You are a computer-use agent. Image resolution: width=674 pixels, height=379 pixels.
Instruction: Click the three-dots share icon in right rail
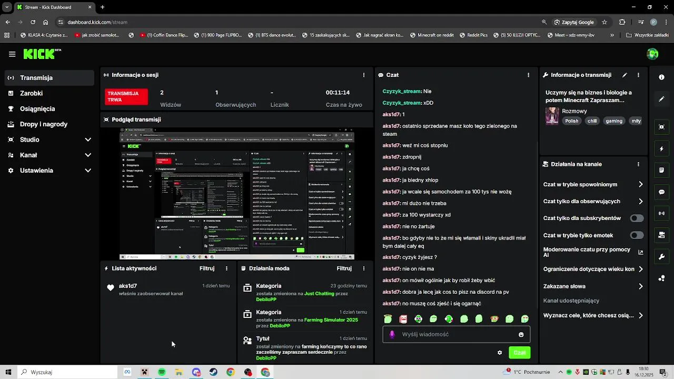click(x=662, y=278)
